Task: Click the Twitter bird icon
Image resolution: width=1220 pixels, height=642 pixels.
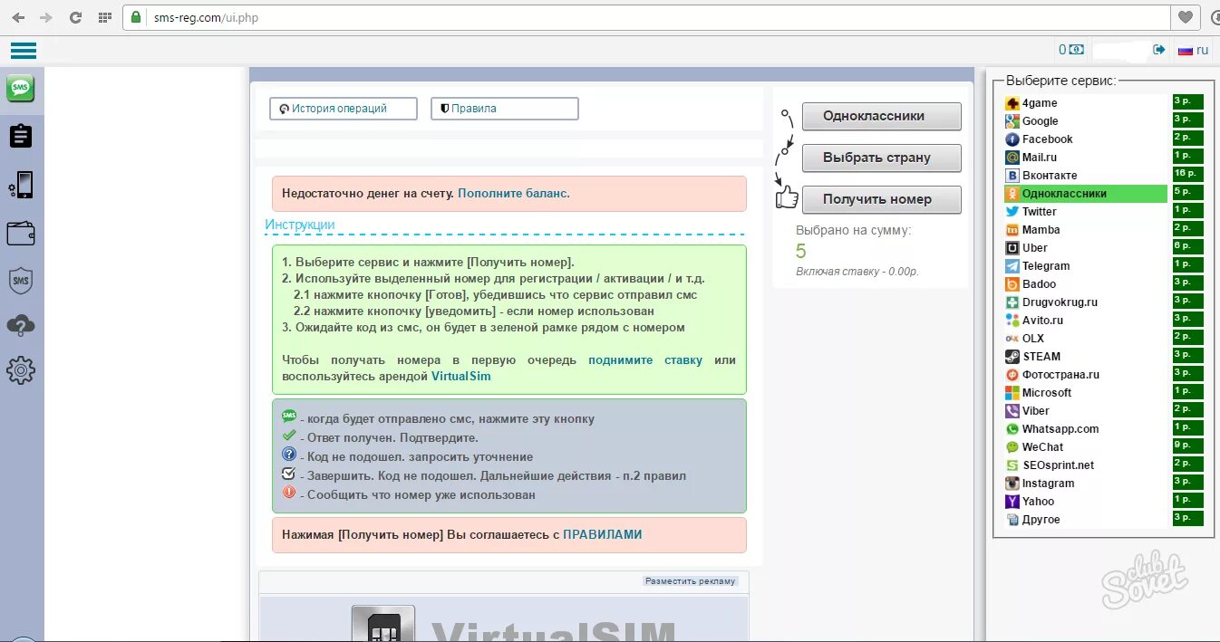Action: 1012,212
